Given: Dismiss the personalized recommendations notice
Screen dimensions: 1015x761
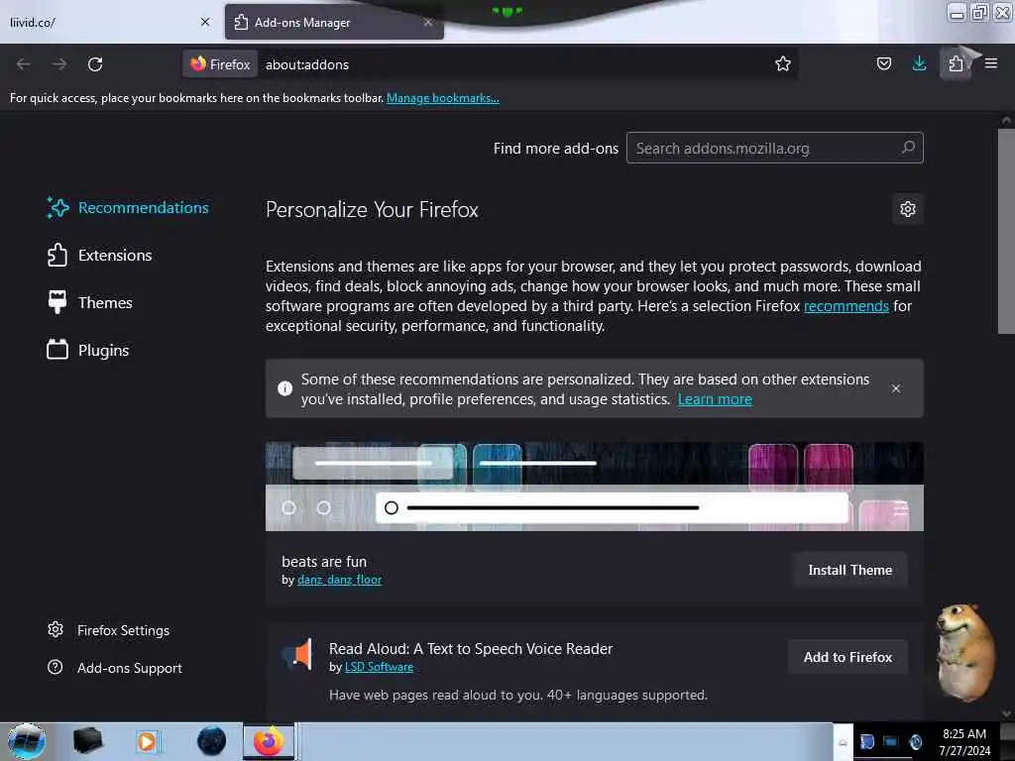Looking at the screenshot, I should tap(896, 388).
